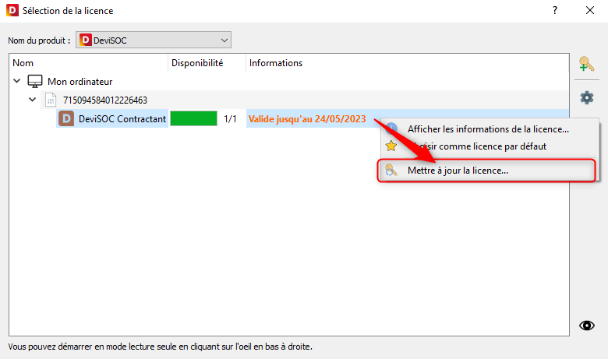
Task: Select DeviSOC Contractant license row
Action: pyautogui.click(x=313, y=118)
